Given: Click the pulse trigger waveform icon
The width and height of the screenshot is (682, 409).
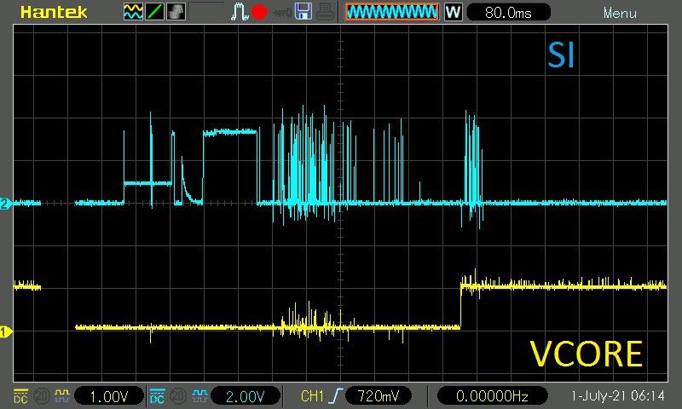Looking at the screenshot, I should click(x=240, y=12).
